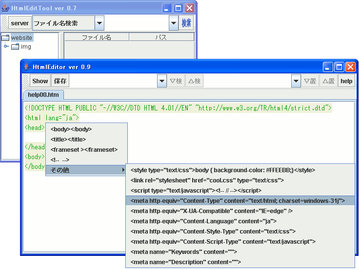This screenshot has width=359, height=270.
Task: Click the ▽置 replace down button
Action: pyautogui.click(x=310, y=81)
